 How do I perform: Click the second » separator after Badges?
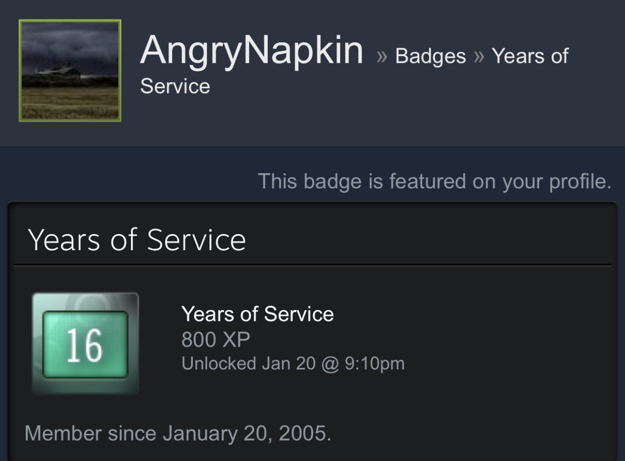479,57
